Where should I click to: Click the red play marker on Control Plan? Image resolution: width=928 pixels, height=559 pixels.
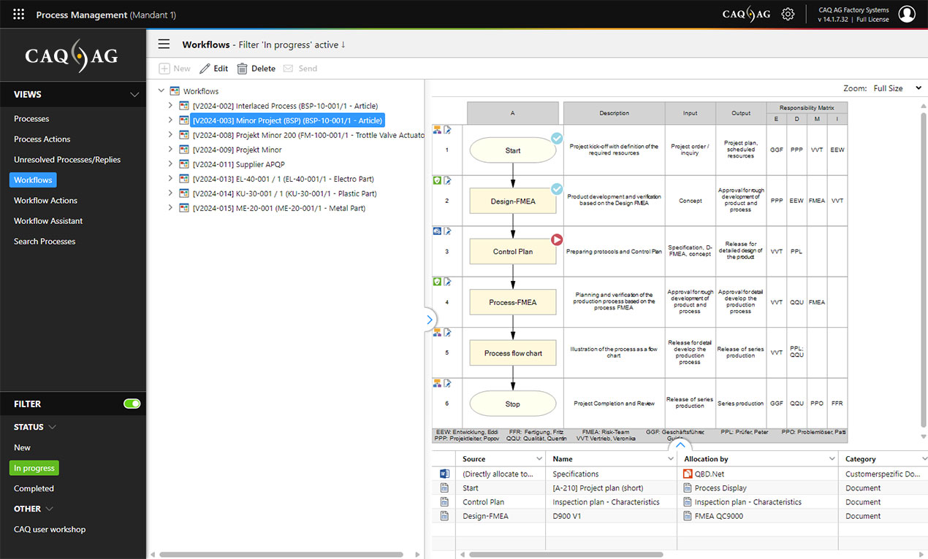click(x=557, y=239)
